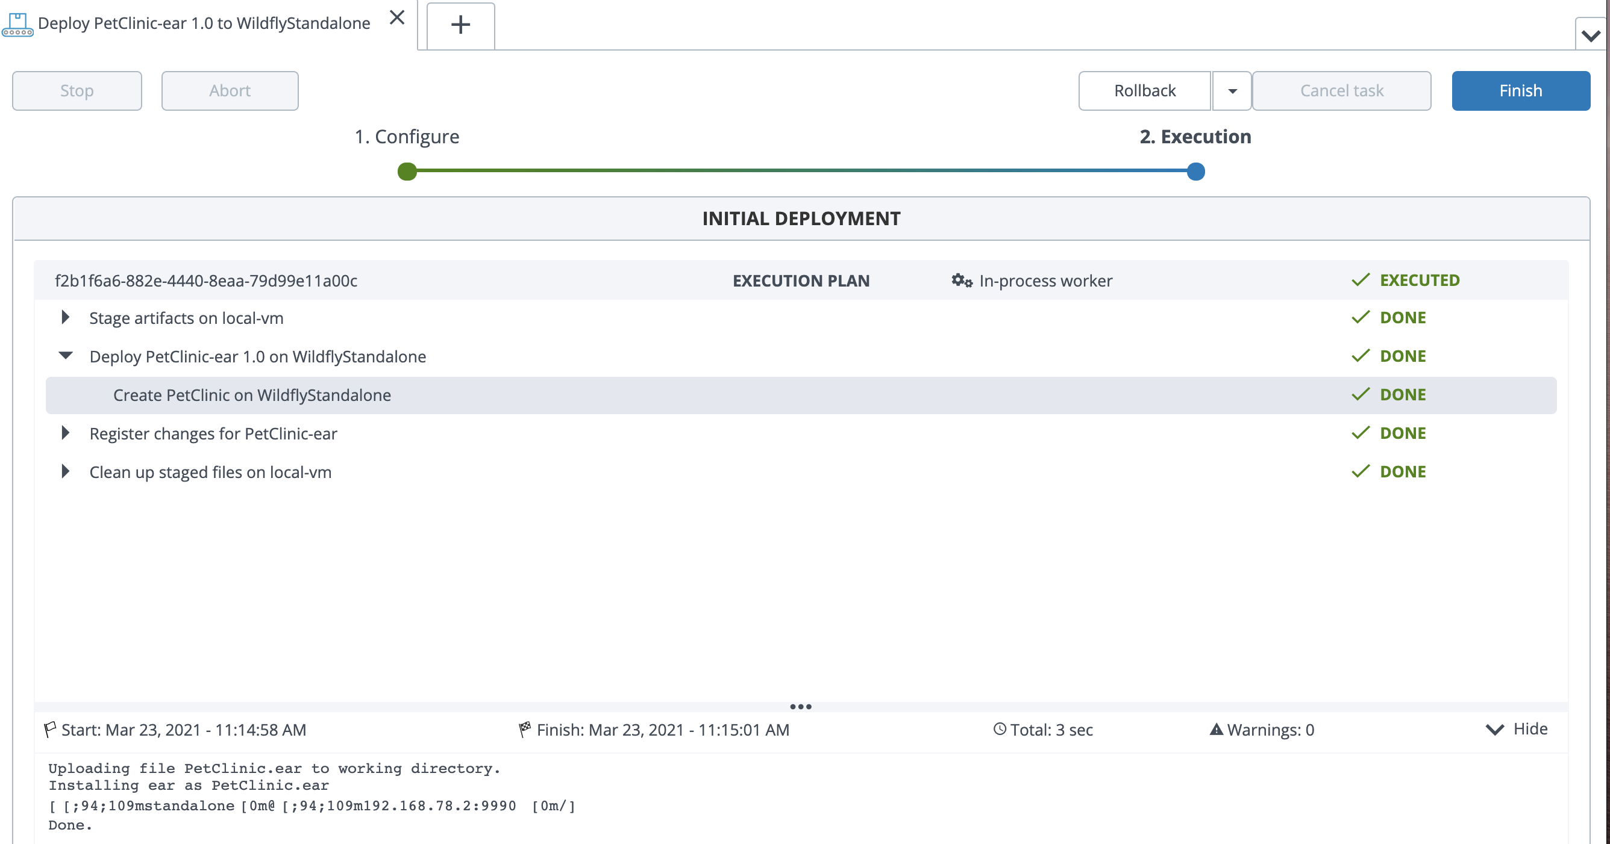Hide the step log panel
Screen dimensions: 1610x844
coord(1517,729)
